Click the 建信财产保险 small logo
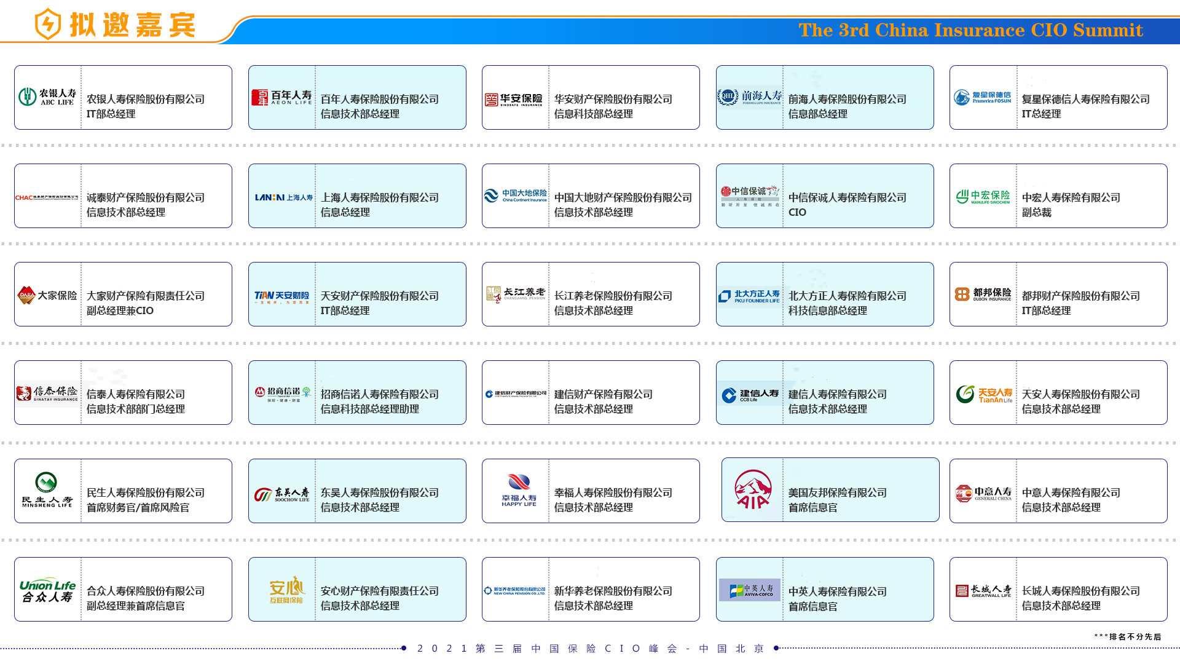The height and width of the screenshot is (664, 1180). click(515, 394)
